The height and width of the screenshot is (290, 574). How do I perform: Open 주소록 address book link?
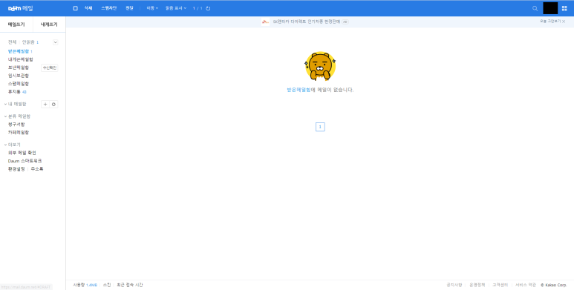pyautogui.click(x=37, y=169)
